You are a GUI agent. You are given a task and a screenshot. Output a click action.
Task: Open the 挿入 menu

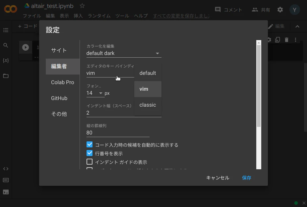point(78,16)
